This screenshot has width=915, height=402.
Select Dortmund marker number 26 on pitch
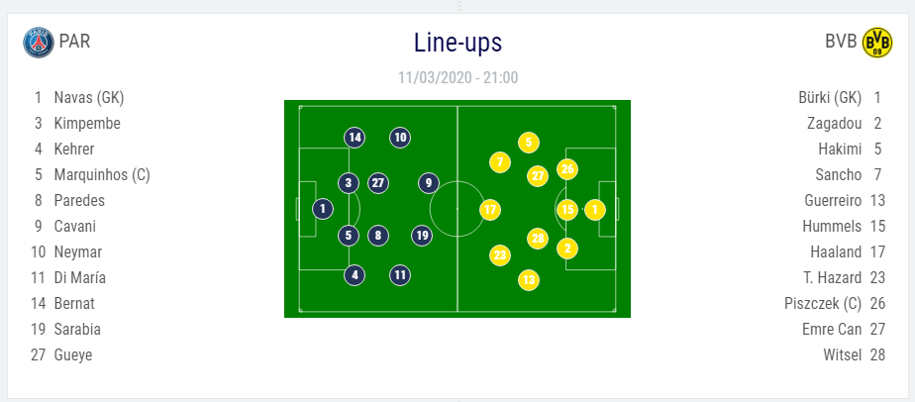(567, 169)
